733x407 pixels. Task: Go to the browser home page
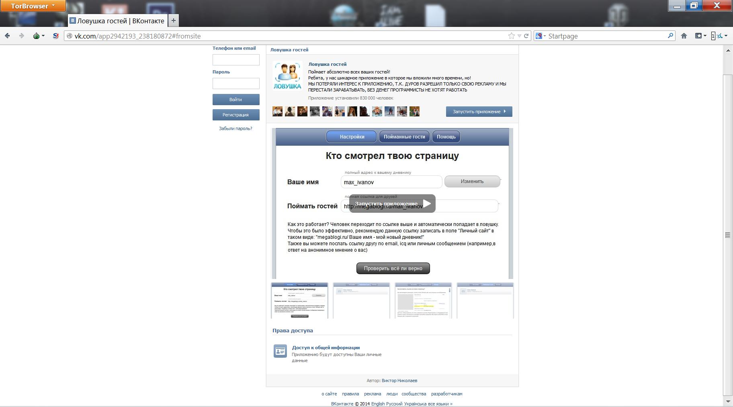click(684, 36)
